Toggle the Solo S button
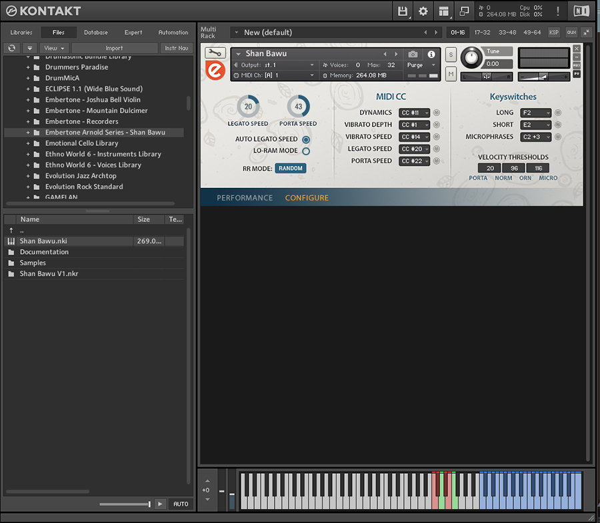The image size is (600, 523). (451, 55)
